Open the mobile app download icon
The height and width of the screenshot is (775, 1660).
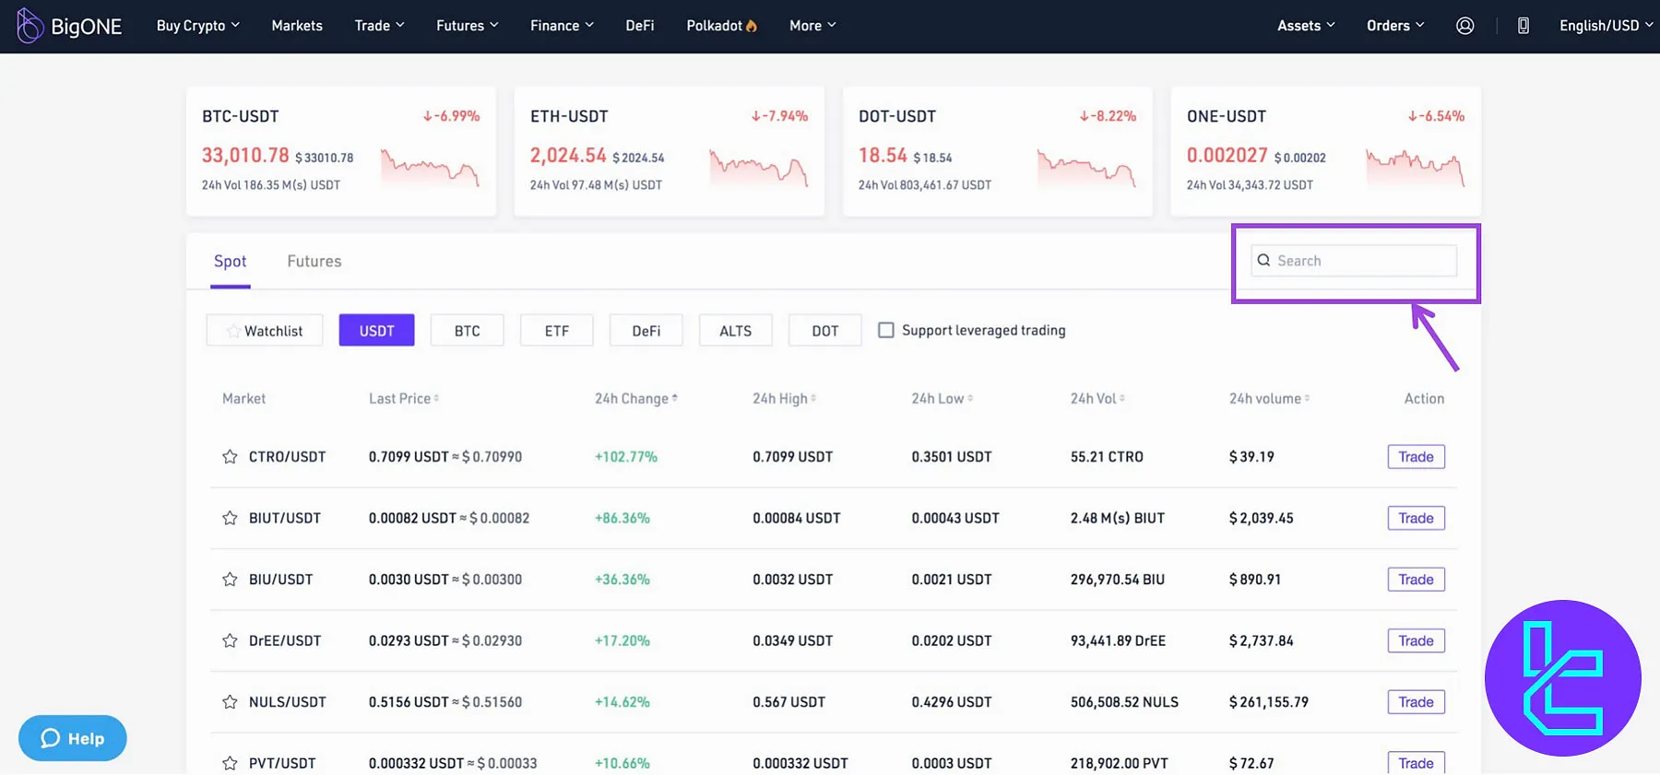coord(1524,26)
